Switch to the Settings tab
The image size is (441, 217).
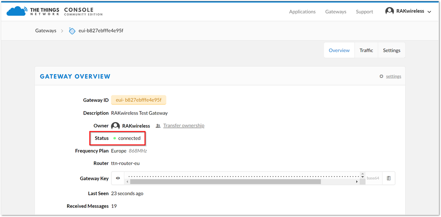(392, 50)
